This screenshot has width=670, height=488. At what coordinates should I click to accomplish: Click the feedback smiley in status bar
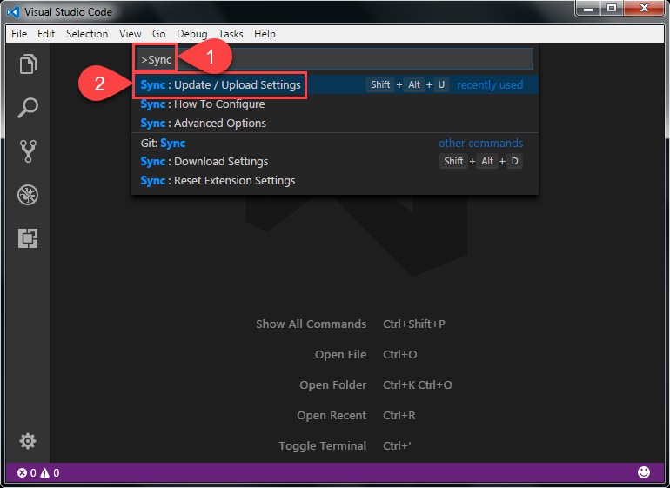(x=644, y=472)
